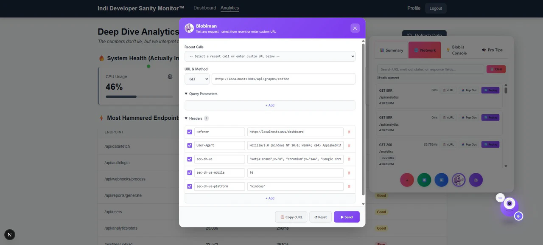Open the Recent Calls dropdown
This screenshot has height=245, width=543.
[x=270, y=56]
